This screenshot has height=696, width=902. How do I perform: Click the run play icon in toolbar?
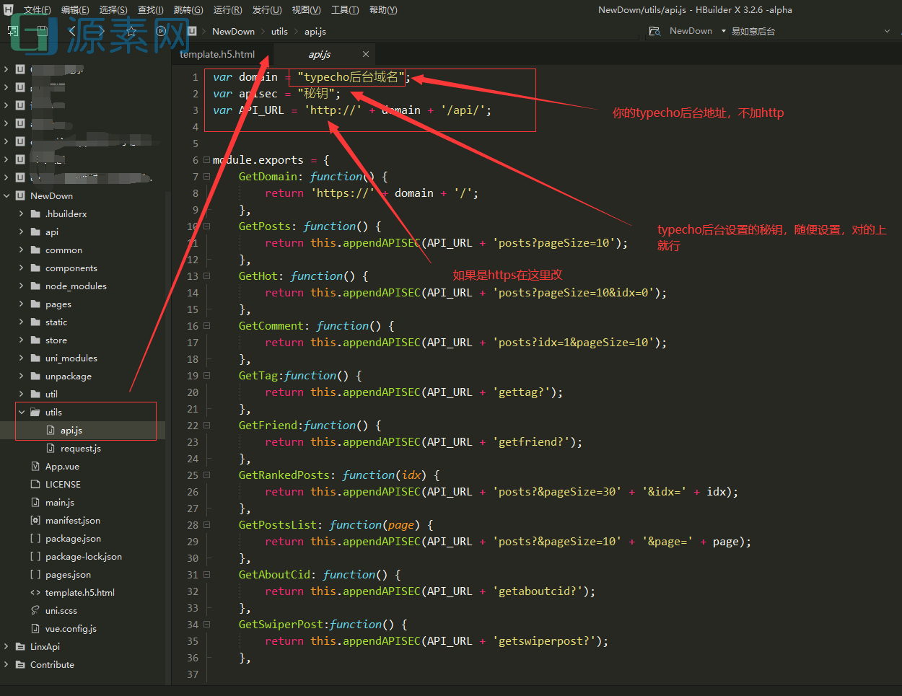162,31
